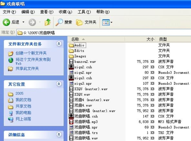Image resolution: width=191 pixels, height=141 pixels.
Task: Click the Up folder icon in toolbar
Action: 48,22
